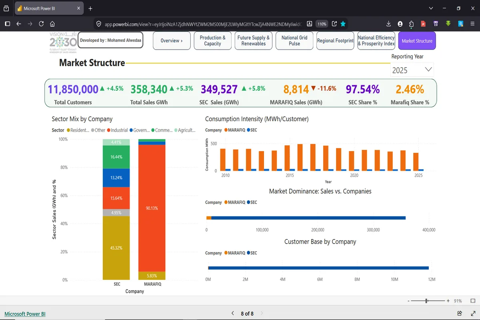Image resolution: width=480 pixels, height=320 pixels.
Task: Select Agriculture legend item in Sector Mix
Action: point(184,130)
